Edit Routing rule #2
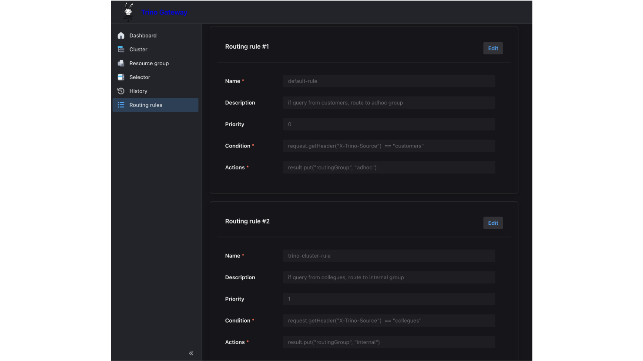643x361 pixels. pos(493,223)
